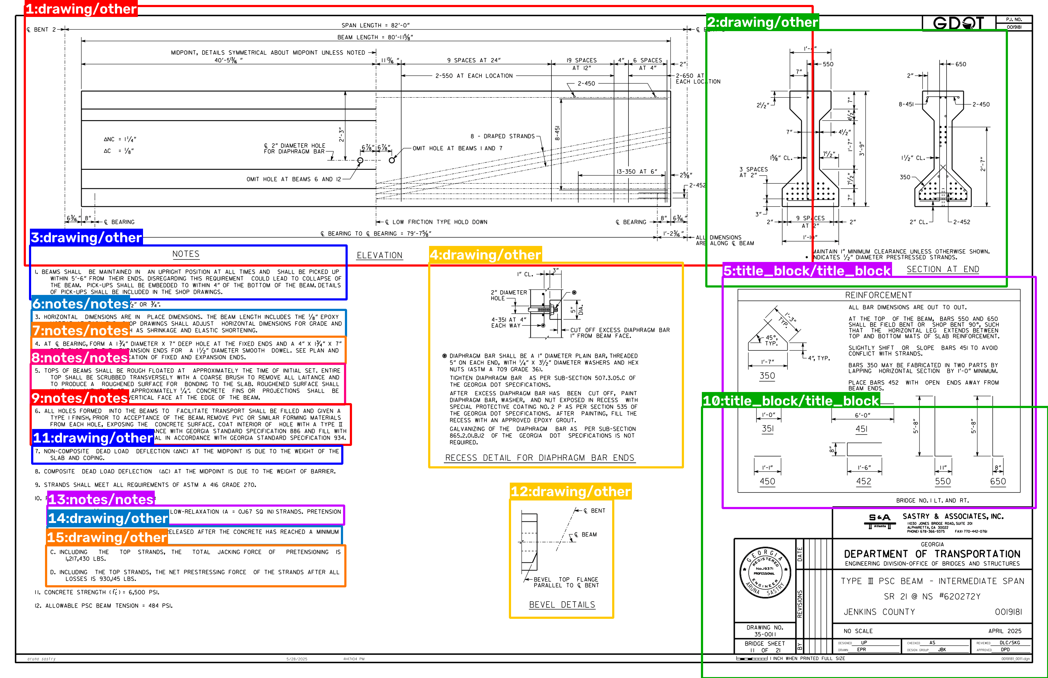Click bar mark '650' in reinforcement table
Viewport: 1048px width, 678px height.
point(998,481)
